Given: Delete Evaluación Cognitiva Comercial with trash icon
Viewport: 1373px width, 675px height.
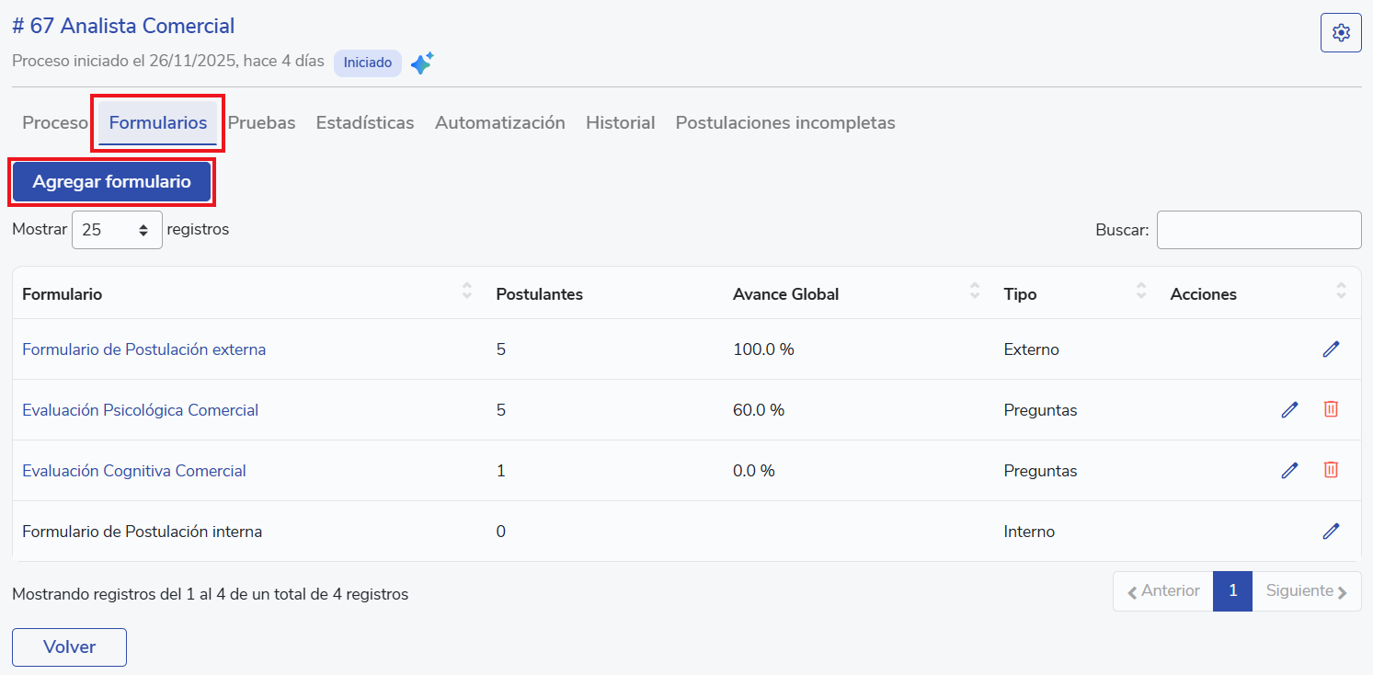Looking at the screenshot, I should 1331,470.
